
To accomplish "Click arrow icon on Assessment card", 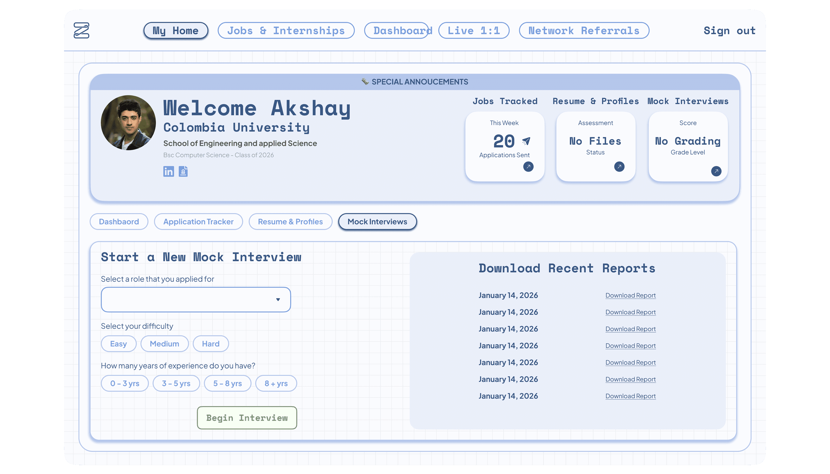I will (x=619, y=167).
